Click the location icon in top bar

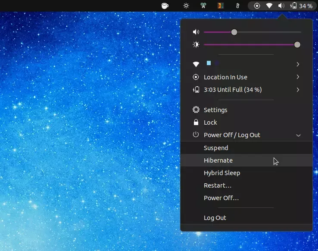257,6
